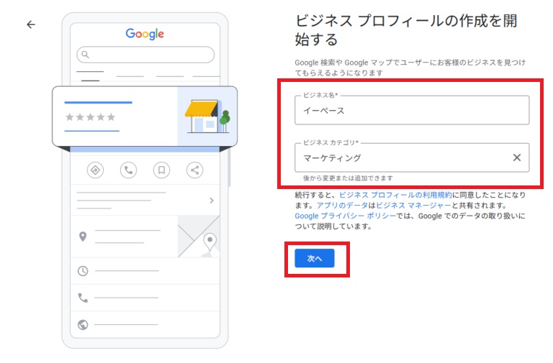Open Google プライバシー ポリシー link
The width and height of the screenshot is (553, 363).
[x=346, y=216]
